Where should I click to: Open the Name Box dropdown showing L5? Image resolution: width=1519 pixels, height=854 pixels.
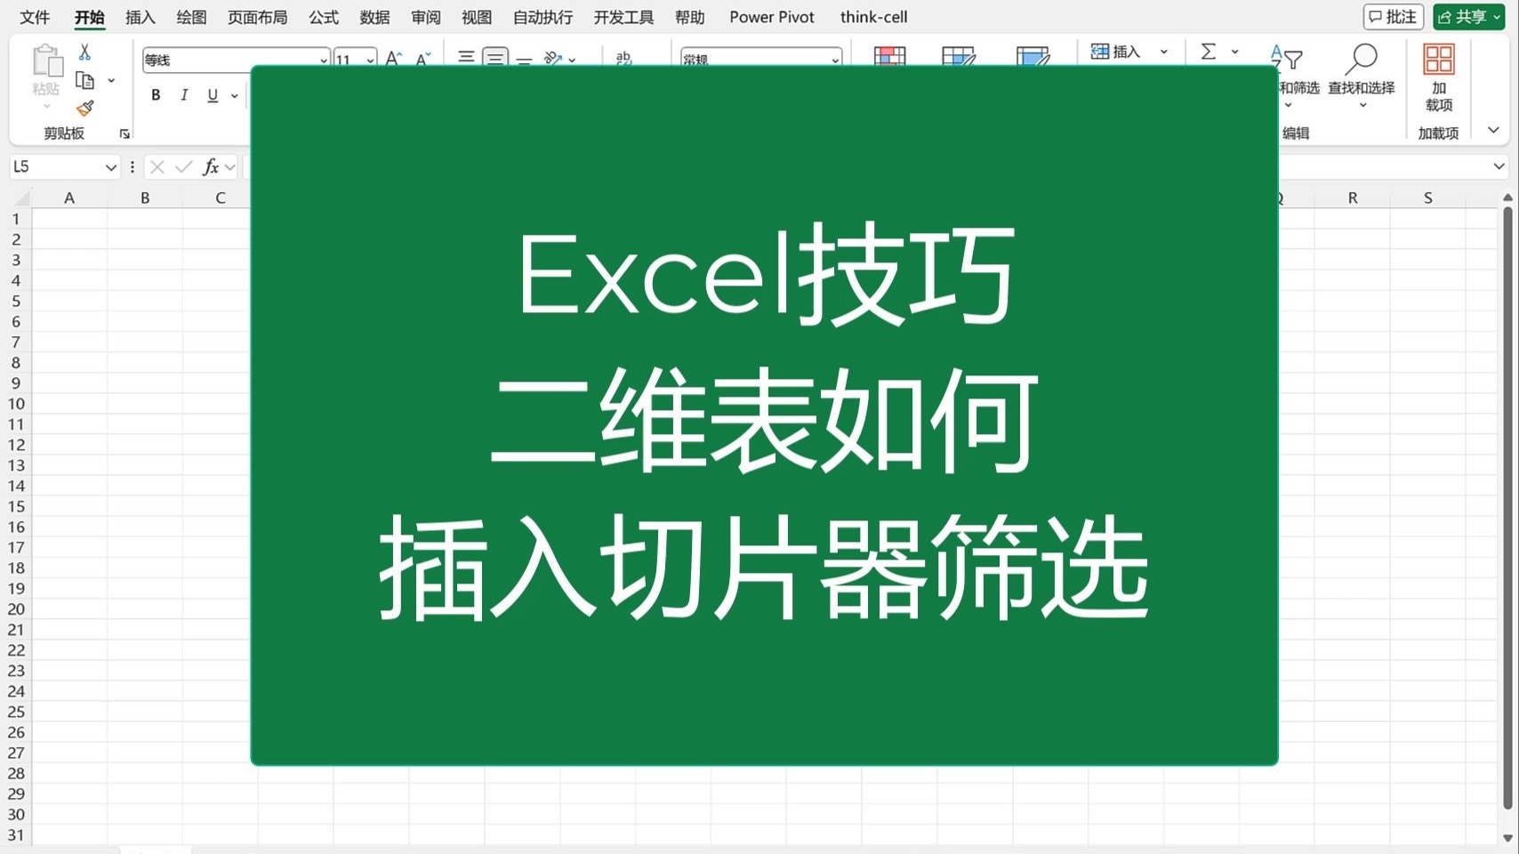pos(110,166)
